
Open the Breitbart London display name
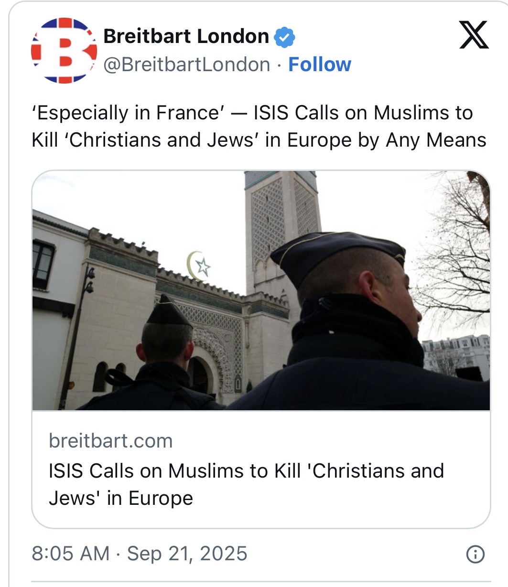pyautogui.click(x=186, y=36)
